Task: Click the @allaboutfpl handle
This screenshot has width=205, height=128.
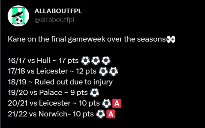Action: click(55, 20)
